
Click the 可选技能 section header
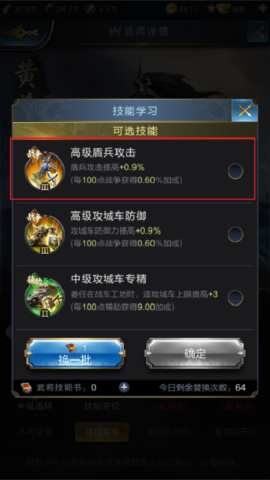135,130
